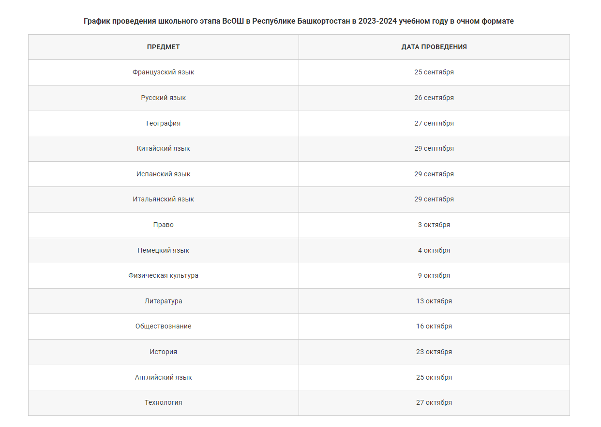Click the География table cell

click(x=164, y=123)
